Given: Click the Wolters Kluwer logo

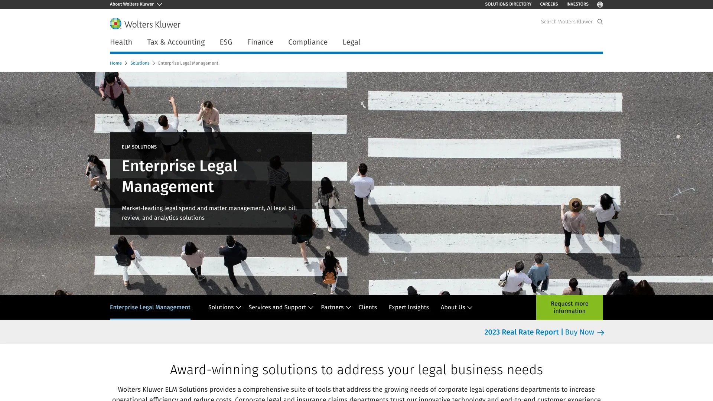Looking at the screenshot, I should 145,24.
